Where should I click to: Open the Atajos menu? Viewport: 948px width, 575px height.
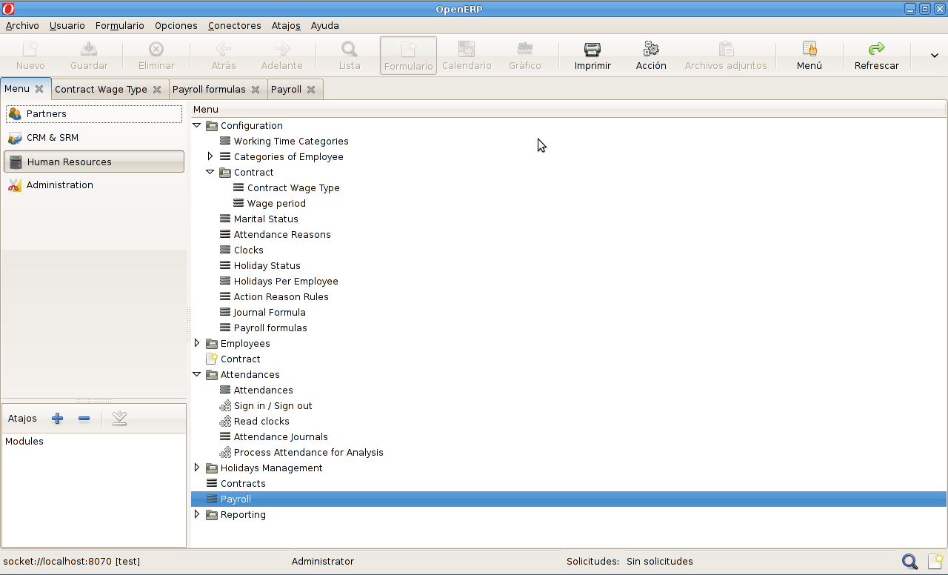[286, 25]
